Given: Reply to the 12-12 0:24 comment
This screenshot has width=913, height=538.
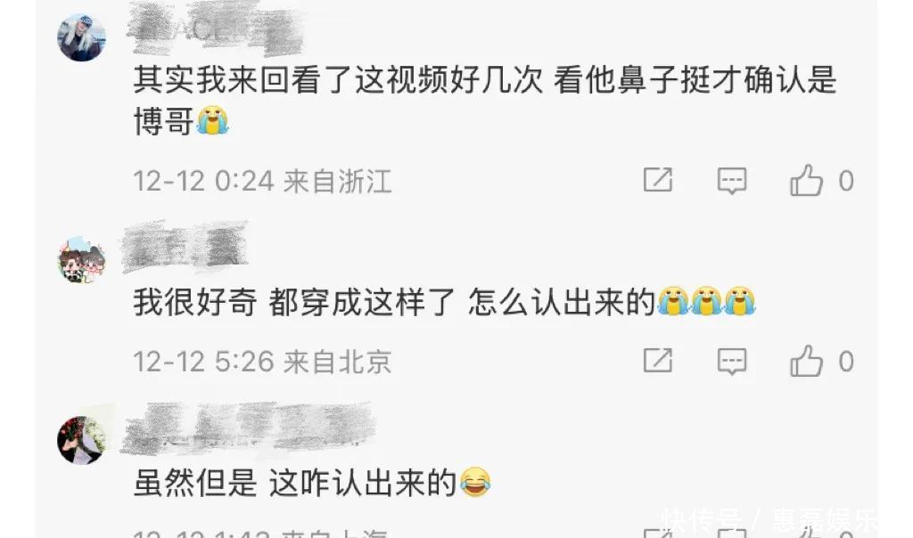Looking at the screenshot, I should [732, 180].
